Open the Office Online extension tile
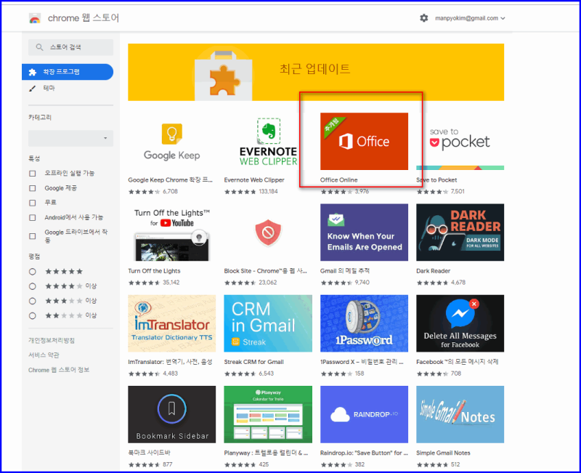Image resolution: width=581 pixels, height=473 pixels. (365, 141)
